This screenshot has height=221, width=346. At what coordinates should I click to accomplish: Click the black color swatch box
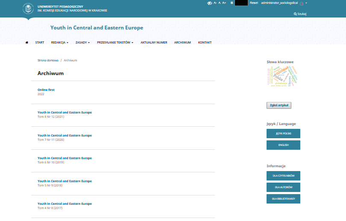click(241, 3)
